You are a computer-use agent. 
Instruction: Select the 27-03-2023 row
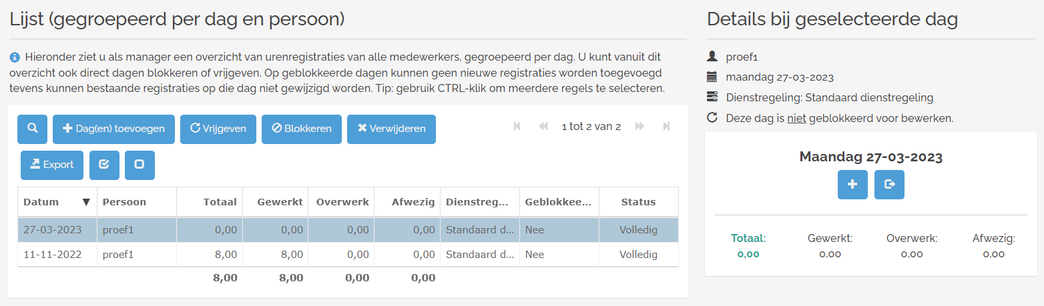click(x=267, y=230)
